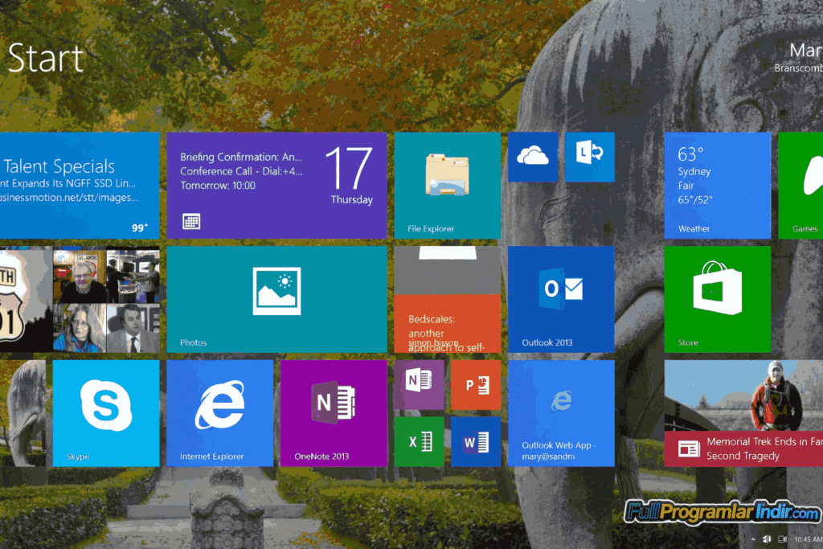Viewport: 823px width, 549px height.
Task: Open the SkyDrive cloud tile
Action: click(x=532, y=157)
